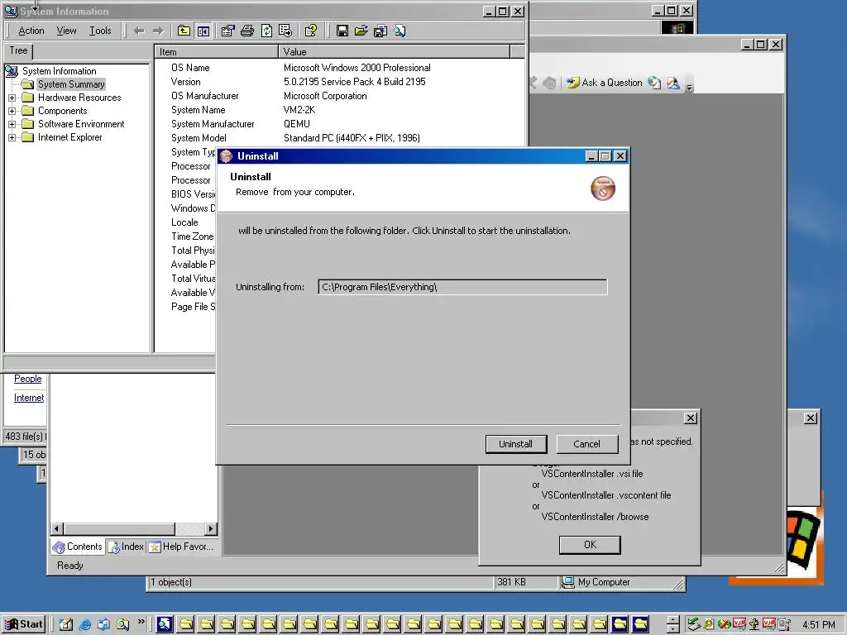Viewport: 847px width, 635px height.
Task: Click OK in the VSContentInstaller message box
Action: click(x=590, y=545)
